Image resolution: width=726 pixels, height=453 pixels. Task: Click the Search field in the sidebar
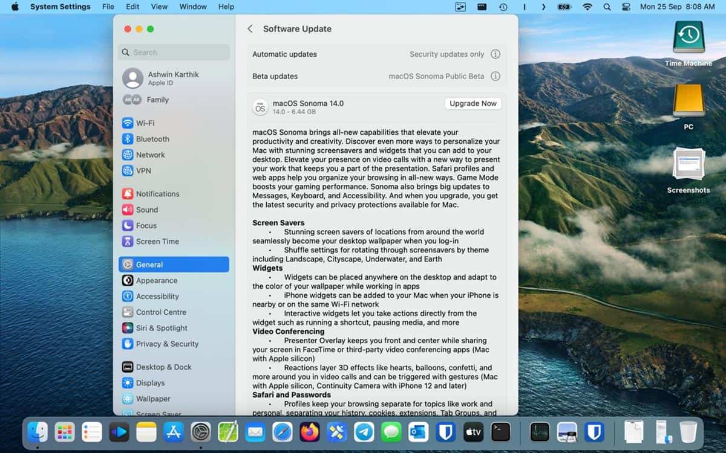tap(174, 52)
